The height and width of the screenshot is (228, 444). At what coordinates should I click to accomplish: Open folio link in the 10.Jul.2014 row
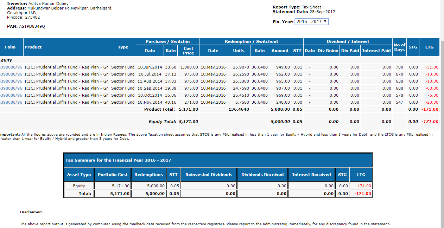(x=11, y=74)
